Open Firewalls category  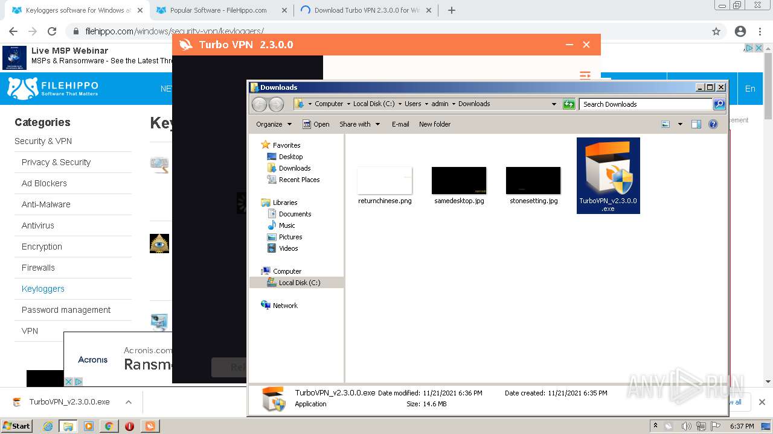pyautogui.click(x=38, y=268)
